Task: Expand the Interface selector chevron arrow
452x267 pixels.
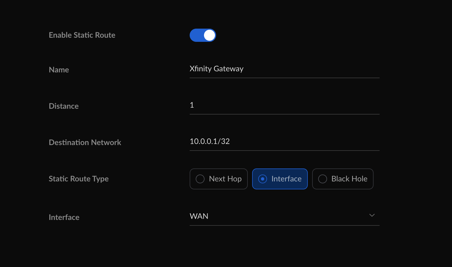Action: 372,215
